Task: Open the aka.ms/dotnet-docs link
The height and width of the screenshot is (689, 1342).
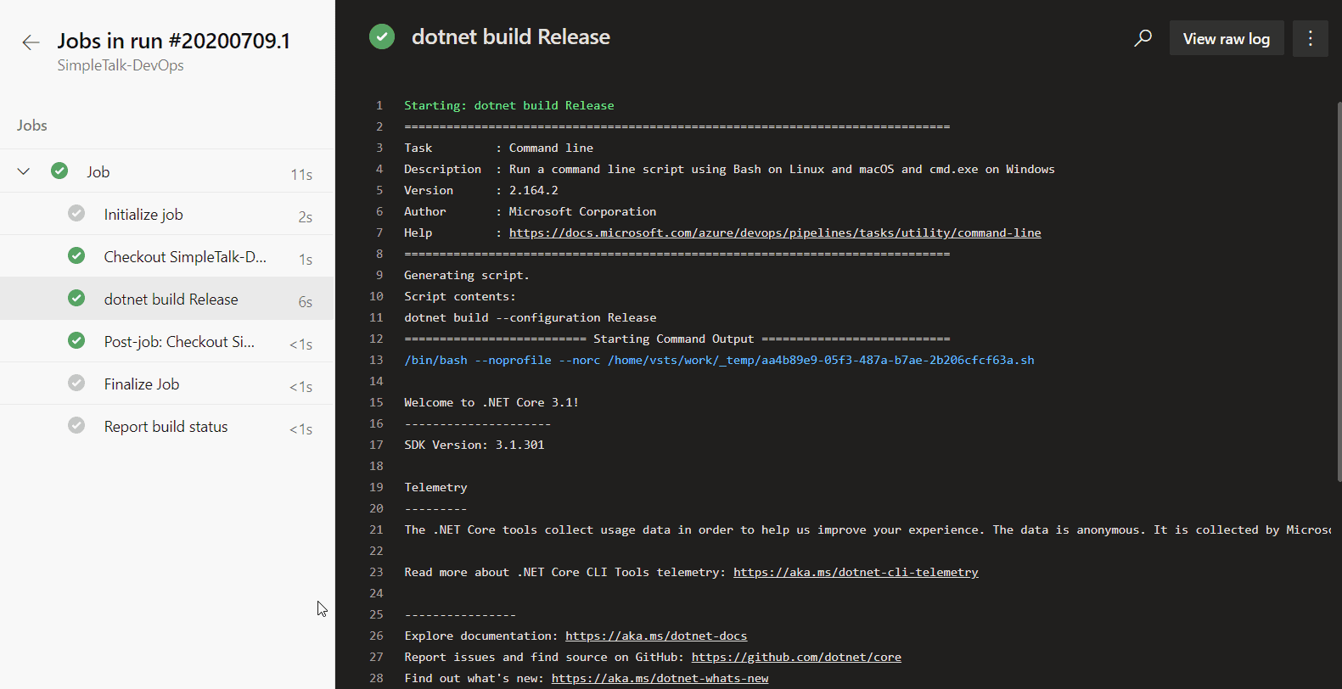Action: click(x=656, y=636)
